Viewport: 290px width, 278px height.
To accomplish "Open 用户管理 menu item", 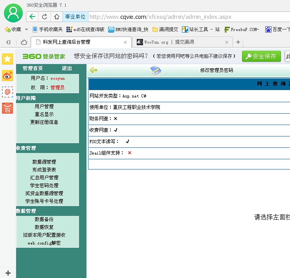I will tap(44, 107).
